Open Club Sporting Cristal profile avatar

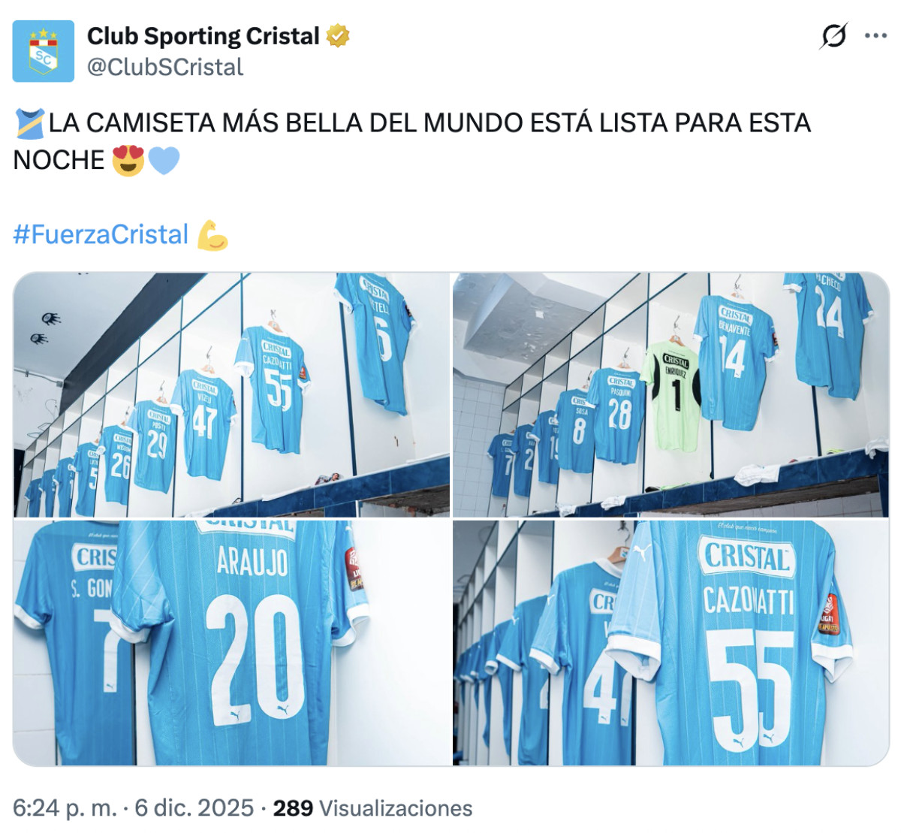pyautogui.click(x=44, y=51)
